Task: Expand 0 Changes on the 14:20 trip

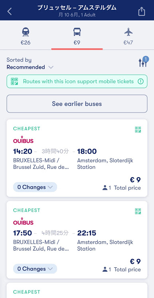Action: pyautogui.click(x=35, y=187)
